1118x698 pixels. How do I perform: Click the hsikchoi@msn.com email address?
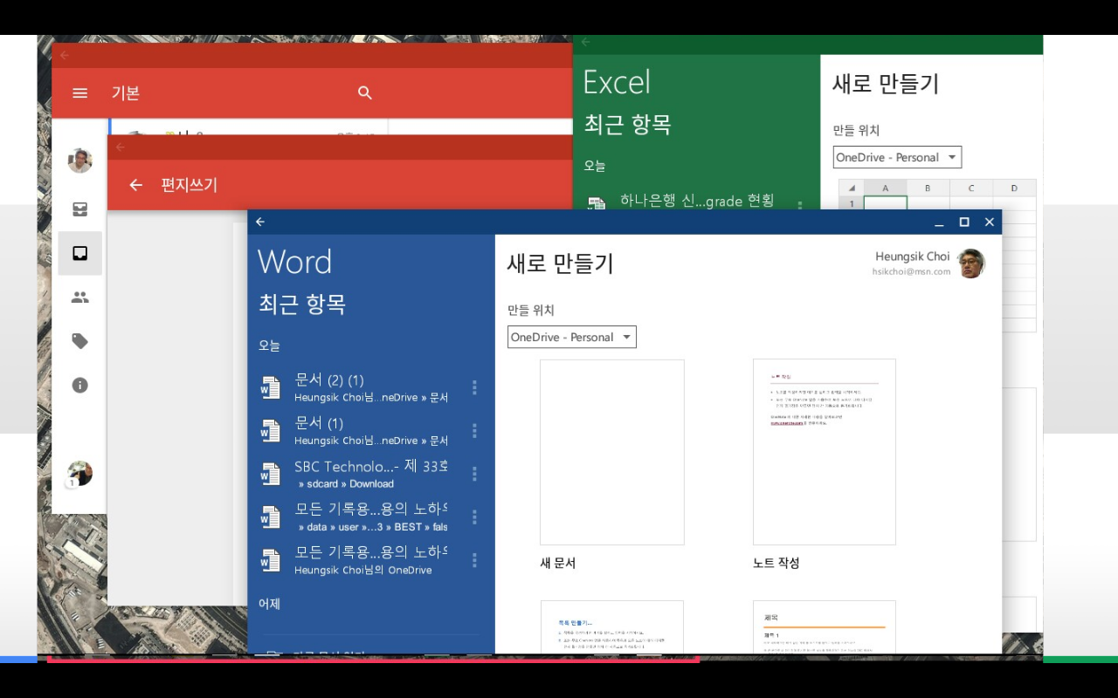911,271
